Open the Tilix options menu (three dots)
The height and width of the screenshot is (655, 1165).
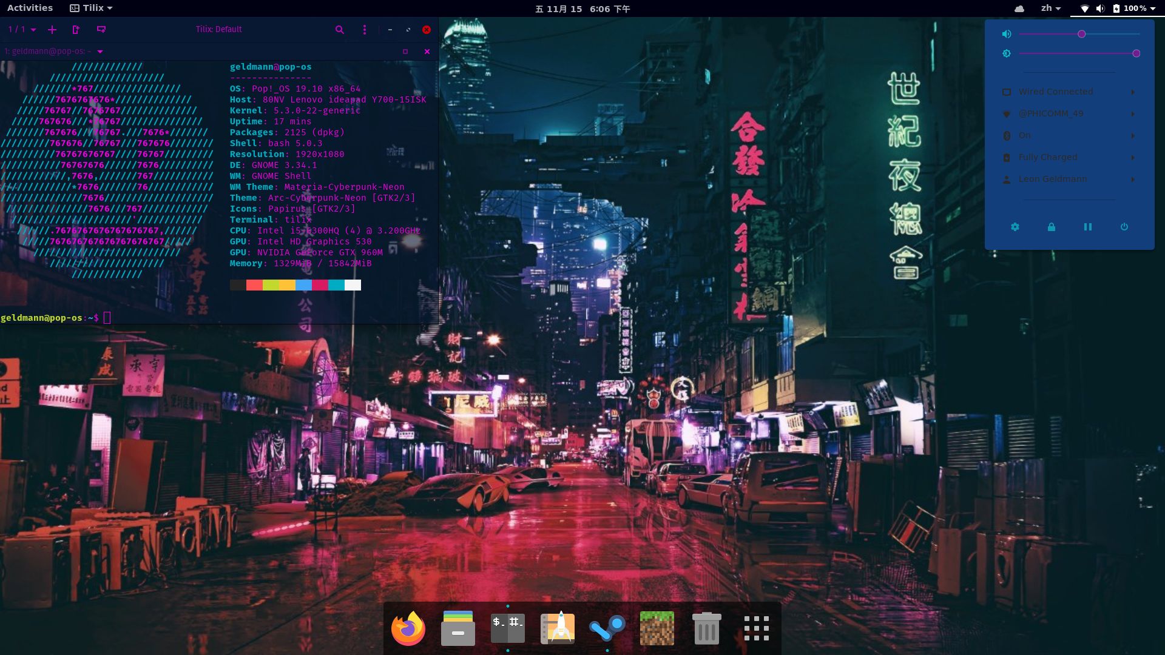click(x=365, y=29)
